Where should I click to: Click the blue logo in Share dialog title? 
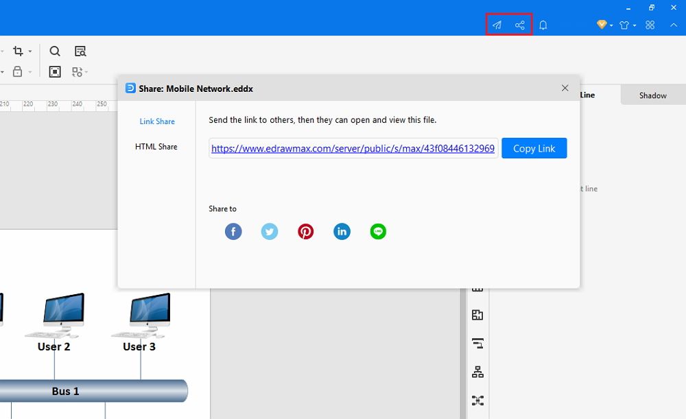(x=130, y=88)
